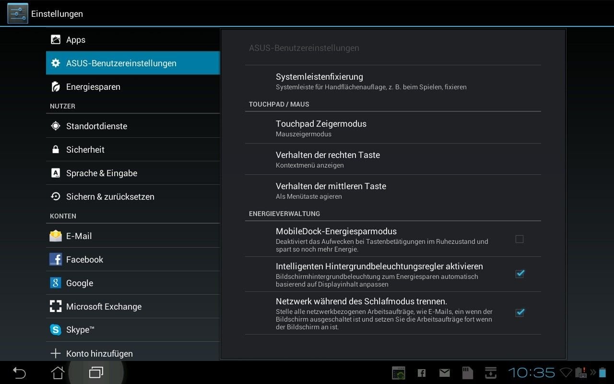The height and width of the screenshot is (384, 614).
Task: Tap the Google account icon
Action: click(x=56, y=283)
